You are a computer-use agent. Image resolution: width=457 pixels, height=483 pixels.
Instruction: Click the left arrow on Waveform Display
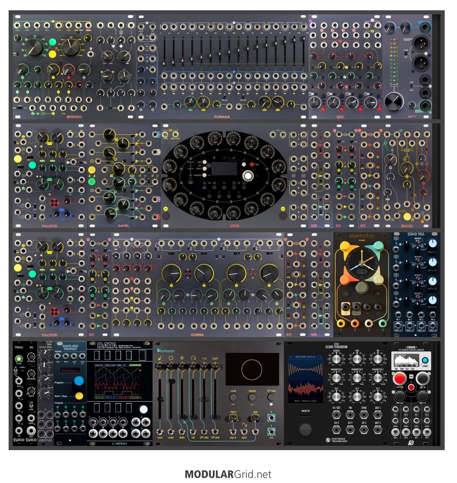[x=290, y=357]
